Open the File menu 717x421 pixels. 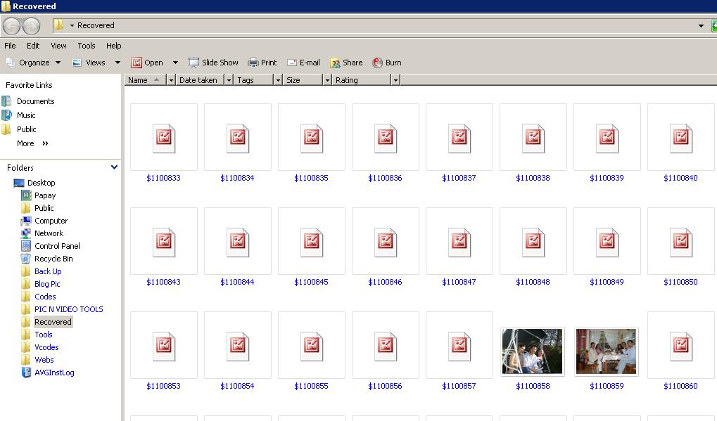point(10,46)
